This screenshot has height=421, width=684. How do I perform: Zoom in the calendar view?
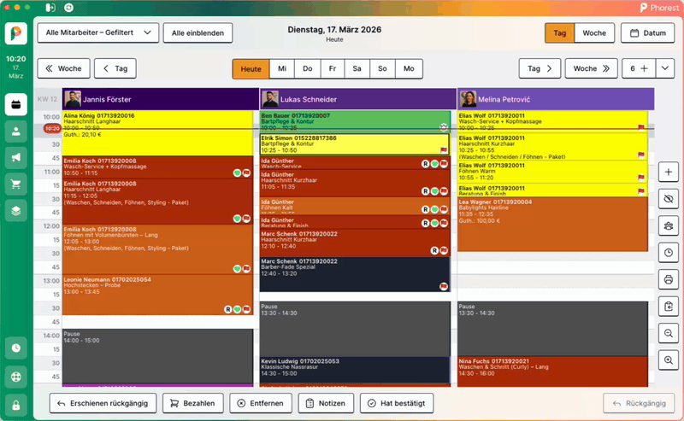[x=669, y=360]
